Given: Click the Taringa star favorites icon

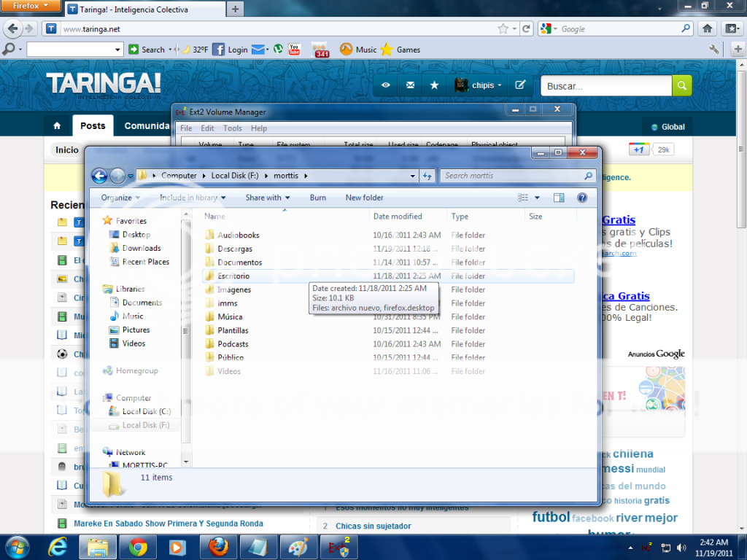Looking at the screenshot, I should [x=434, y=85].
